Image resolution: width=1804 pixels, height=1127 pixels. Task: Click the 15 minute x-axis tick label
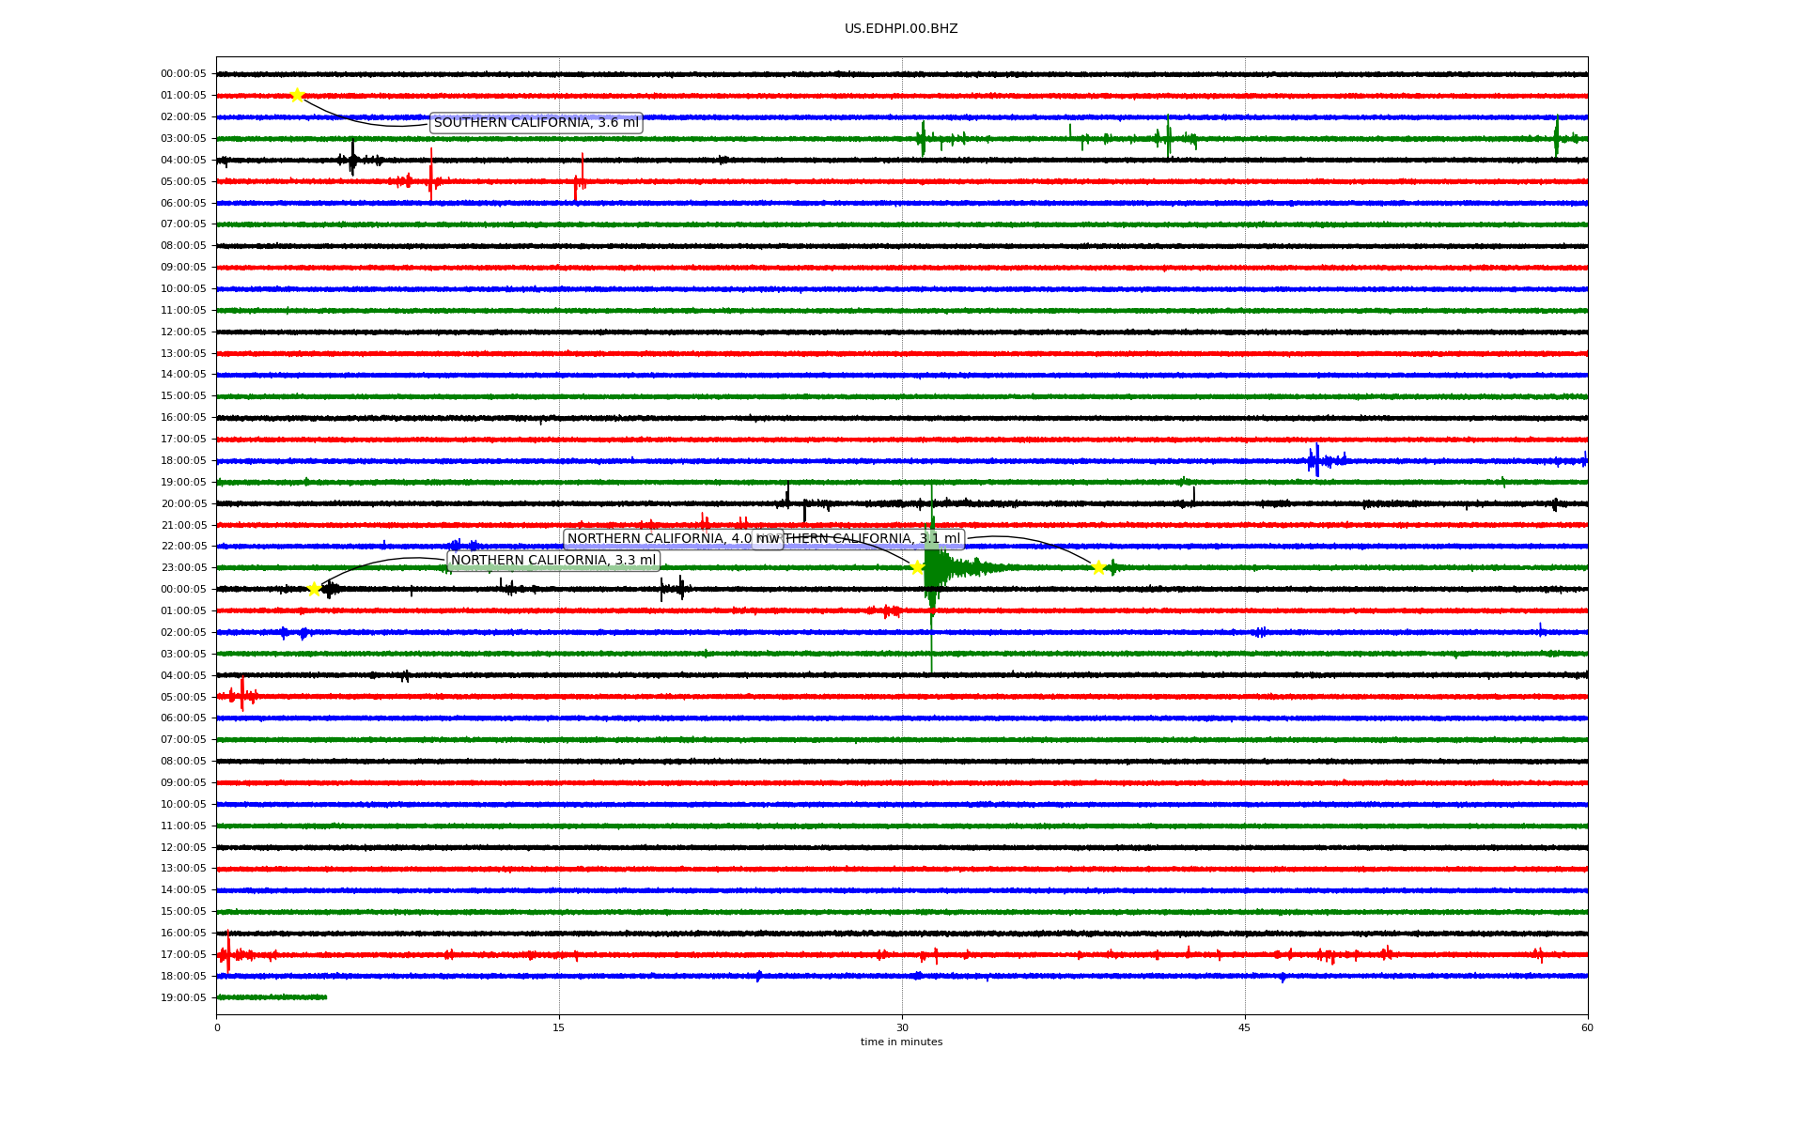[x=559, y=1027]
